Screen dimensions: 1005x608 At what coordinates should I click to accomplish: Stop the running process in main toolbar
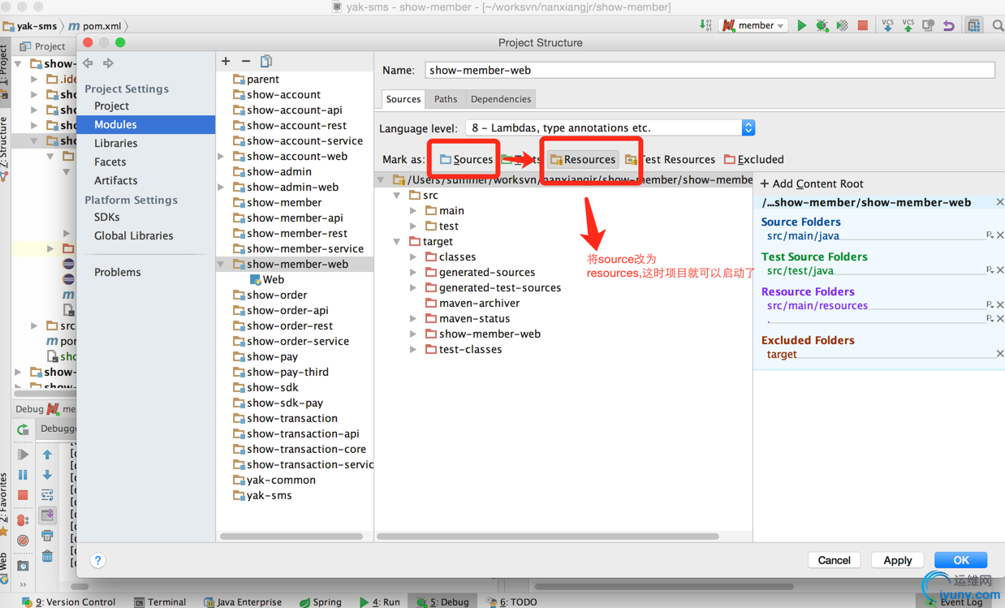pos(863,25)
